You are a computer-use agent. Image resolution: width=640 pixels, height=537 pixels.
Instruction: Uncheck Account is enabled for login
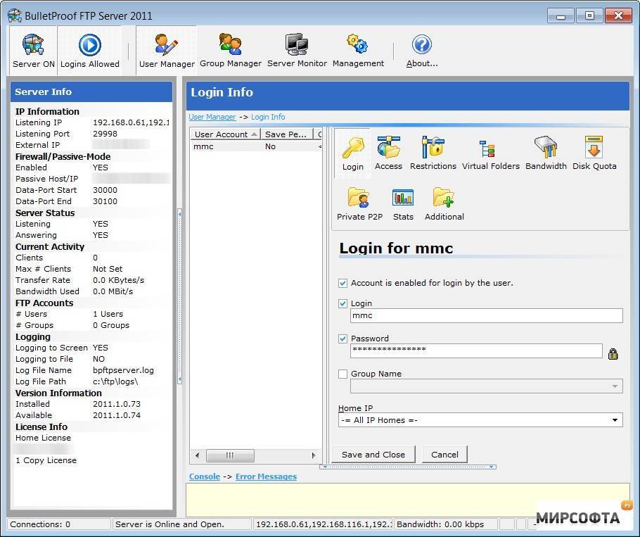click(x=343, y=283)
